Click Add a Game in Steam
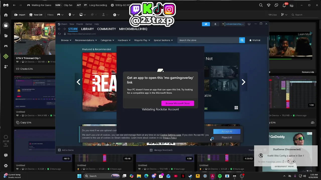 [x=66, y=150]
